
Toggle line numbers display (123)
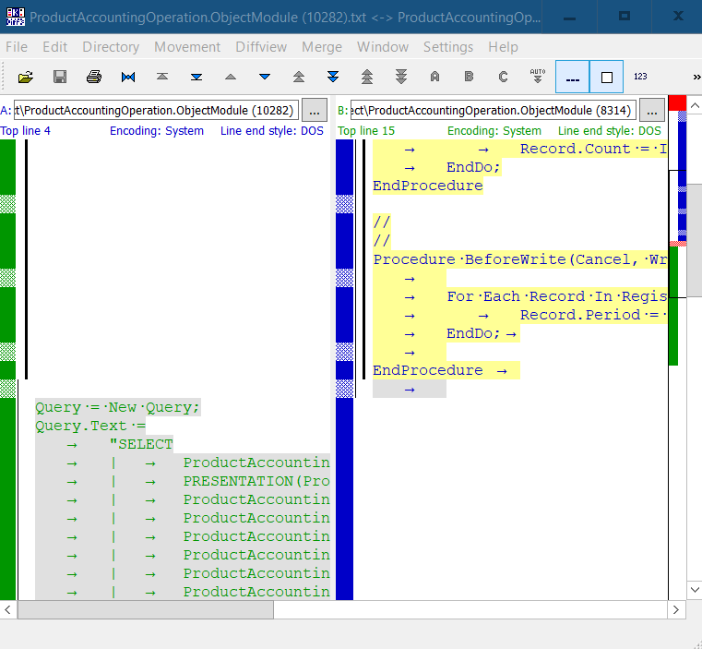[640, 77]
